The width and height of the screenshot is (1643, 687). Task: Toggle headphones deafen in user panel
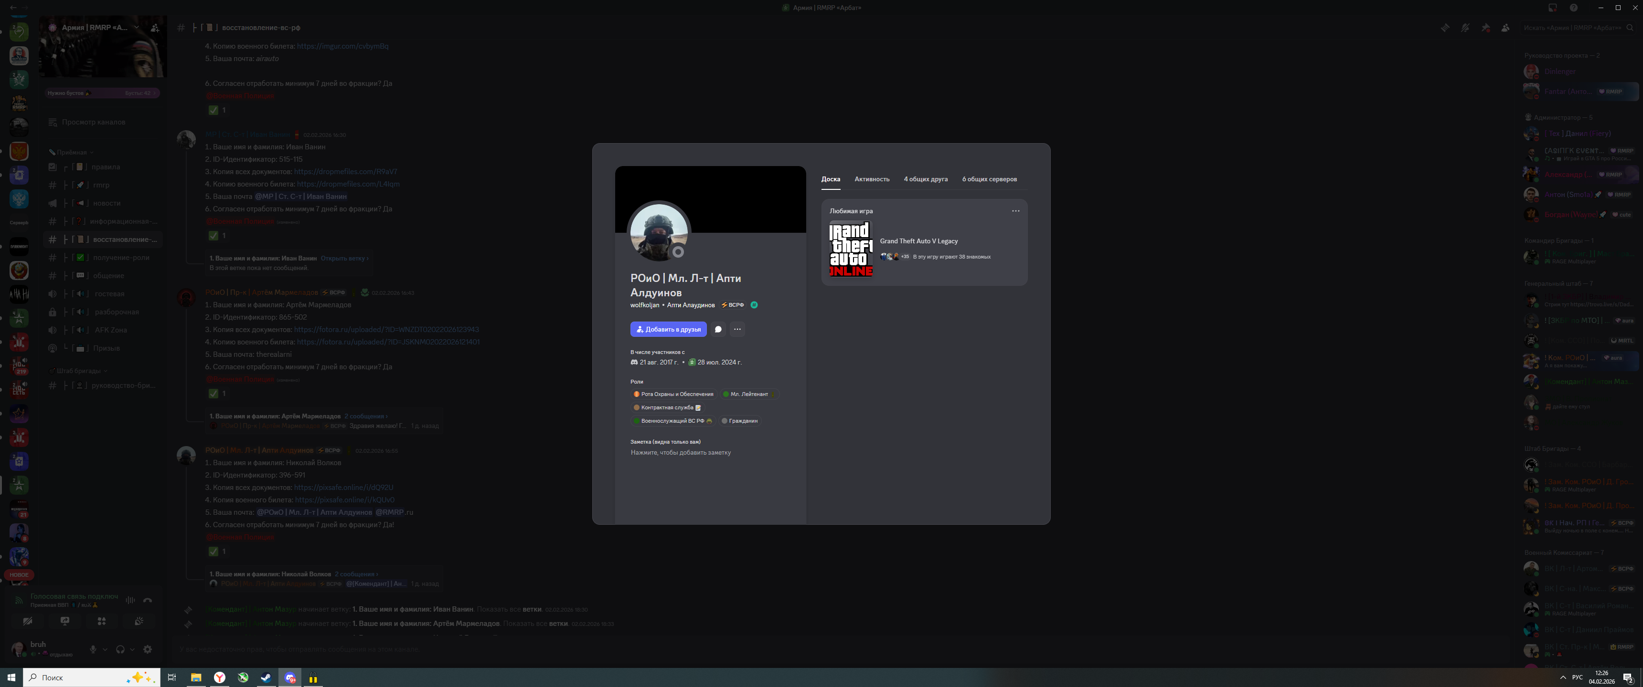[120, 649]
